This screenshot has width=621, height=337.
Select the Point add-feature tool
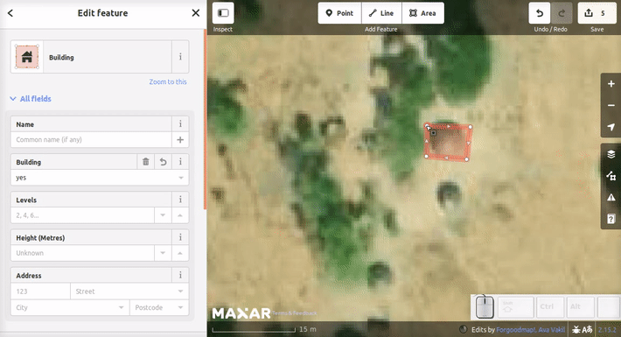click(339, 13)
